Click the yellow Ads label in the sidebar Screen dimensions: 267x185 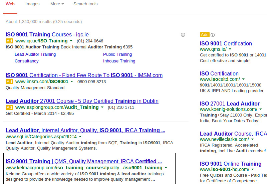click(205, 35)
